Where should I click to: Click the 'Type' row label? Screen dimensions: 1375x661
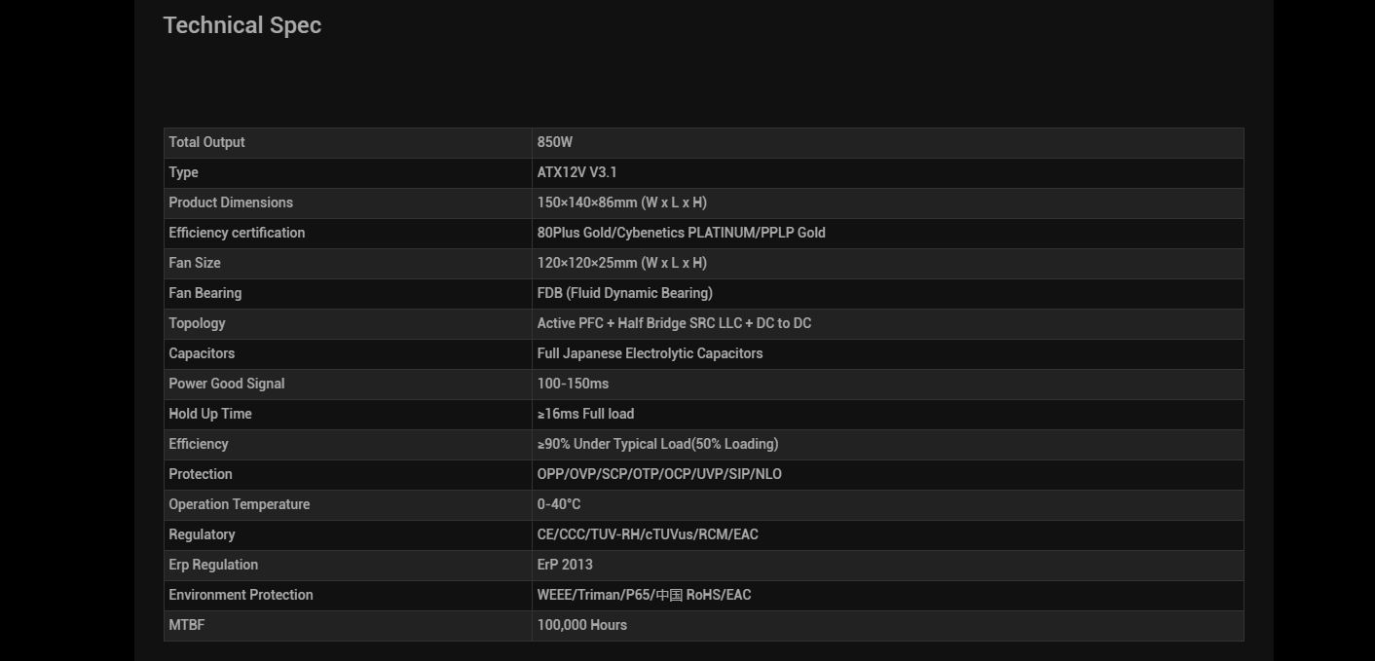click(x=183, y=172)
